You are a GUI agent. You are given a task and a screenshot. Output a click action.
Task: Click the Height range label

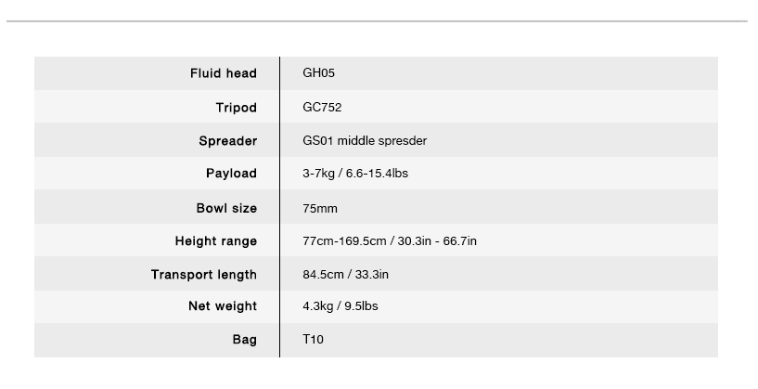[x=215, y=241]
